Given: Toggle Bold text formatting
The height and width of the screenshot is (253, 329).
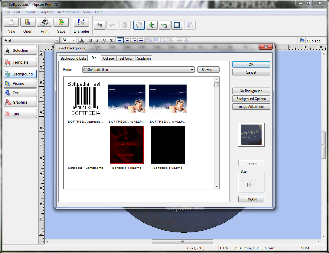Looking at the screenshot, I should pos(90,40).
